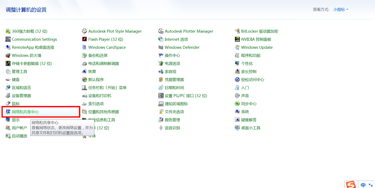The image size is (375, 188).
Task: Click the 键盘 keyboard icon
Action: 8,80
